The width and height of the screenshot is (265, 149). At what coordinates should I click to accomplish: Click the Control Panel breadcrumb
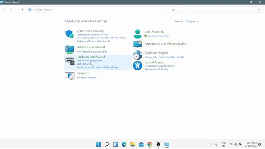pyautogui.click(x=42, y=10)
